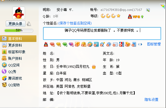Click the birthday crown icon
Viewport: 166px width, 108px height.
click(x=94, y=67)
